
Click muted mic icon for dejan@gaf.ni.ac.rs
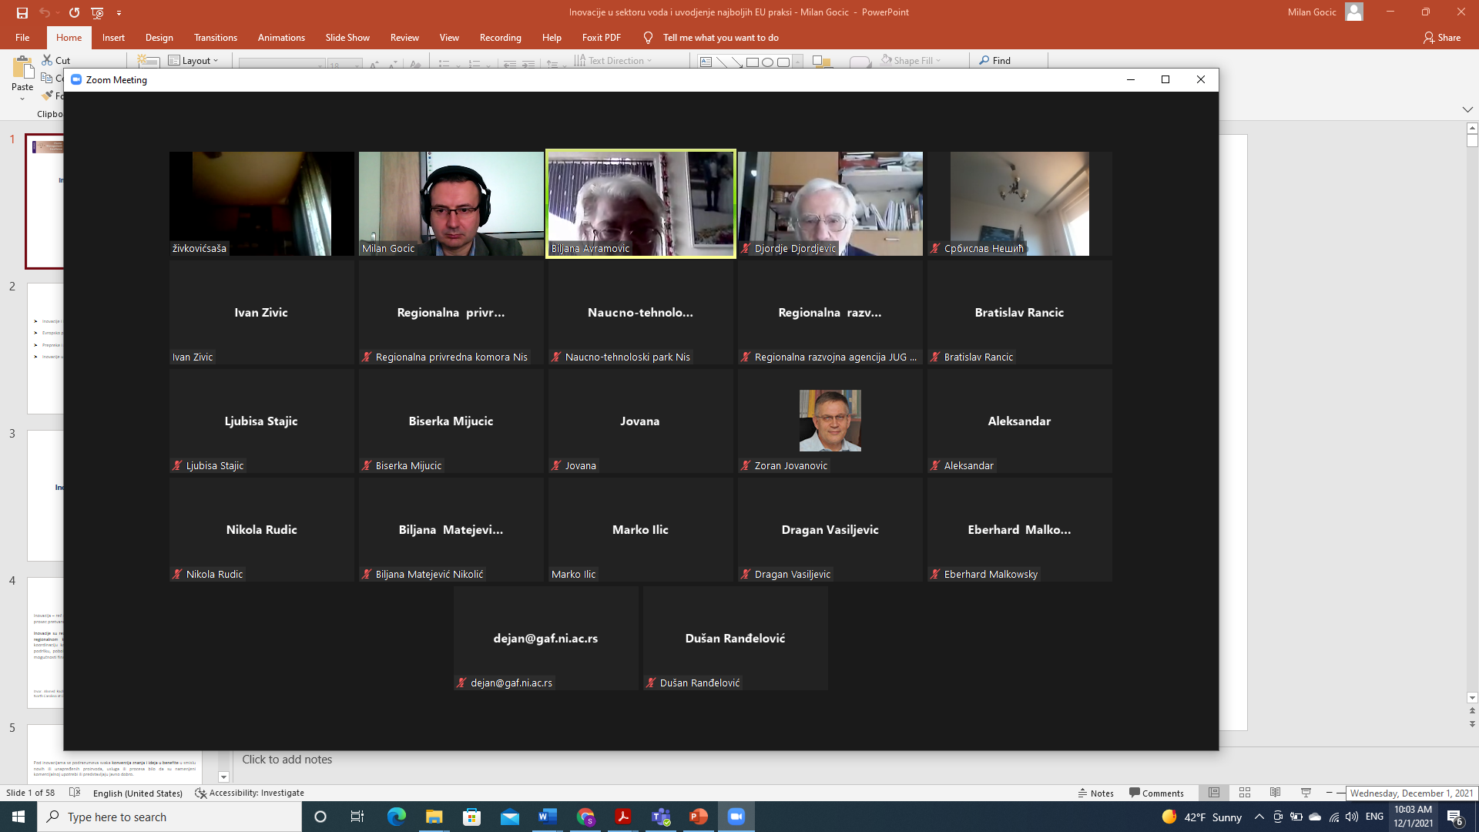coord(461,683)
